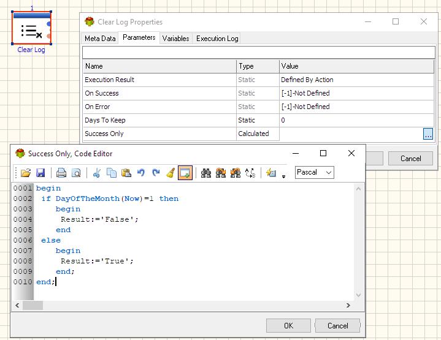Click Cancel in Clear Log Properties dialog

[x=410, y=159]
